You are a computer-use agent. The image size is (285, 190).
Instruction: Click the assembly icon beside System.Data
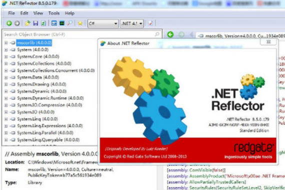(x=12, y=77)
